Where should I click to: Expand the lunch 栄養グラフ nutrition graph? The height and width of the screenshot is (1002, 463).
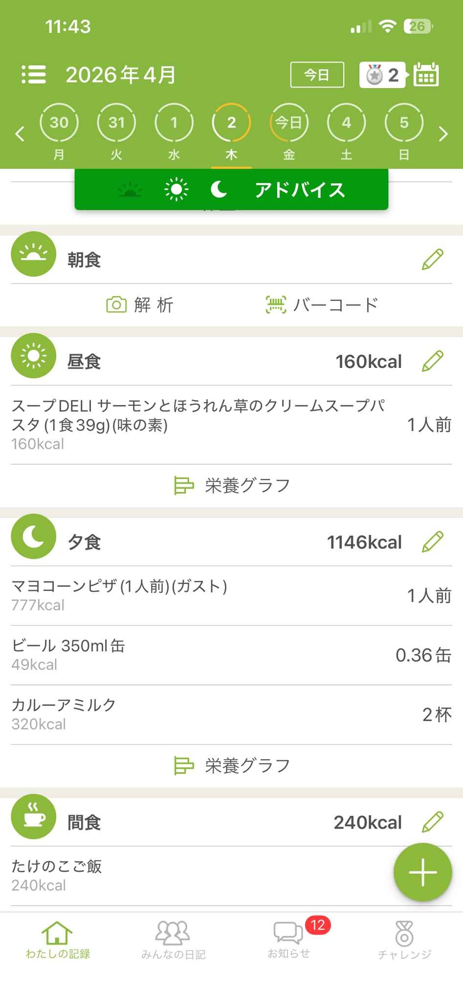[232, 486]
